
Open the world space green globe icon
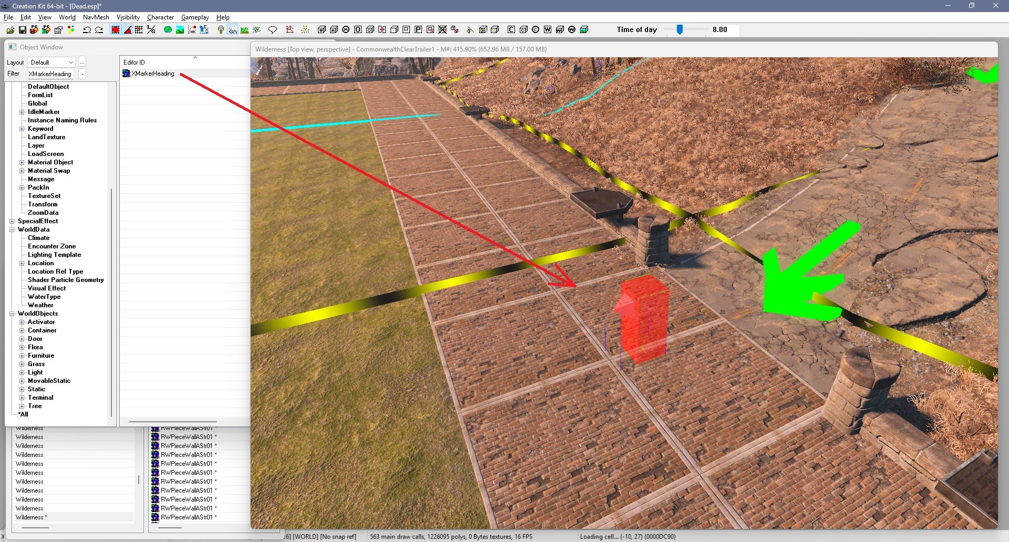(x=168, y=30)
